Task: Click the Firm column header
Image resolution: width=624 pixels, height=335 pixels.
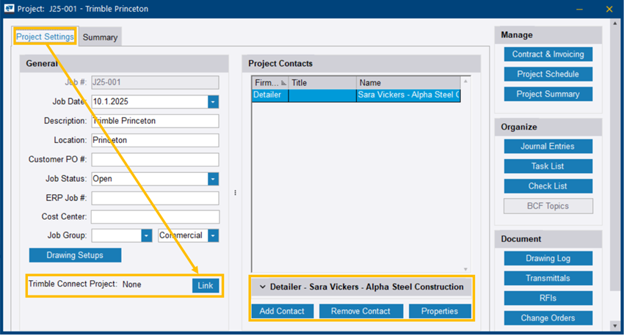Action: tap(270, 83)
